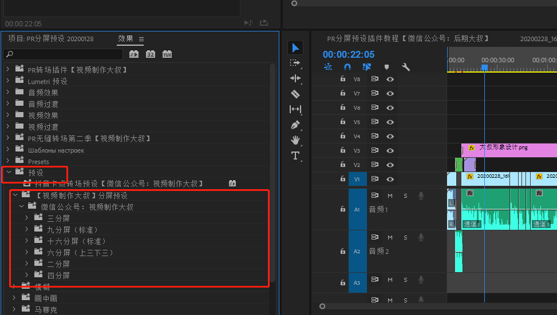This screenshot has height=315, width=557.
Task: Expand the 三分屏 presets folder
Action: pyautogui.click(x=27, y=218)
